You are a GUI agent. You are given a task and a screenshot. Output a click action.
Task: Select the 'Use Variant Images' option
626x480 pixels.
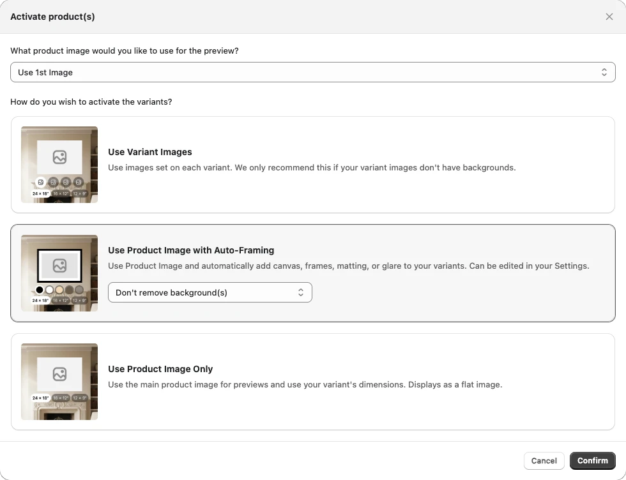point(312,165)
